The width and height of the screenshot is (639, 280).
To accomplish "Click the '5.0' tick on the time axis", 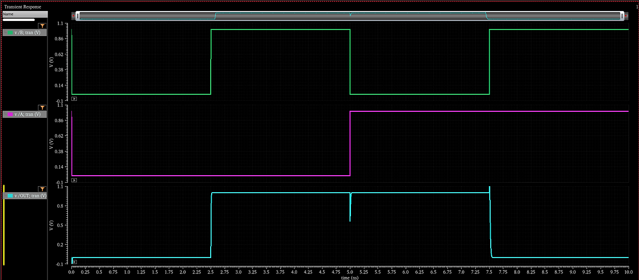I will pyautogui.click(x=350, y=273).
